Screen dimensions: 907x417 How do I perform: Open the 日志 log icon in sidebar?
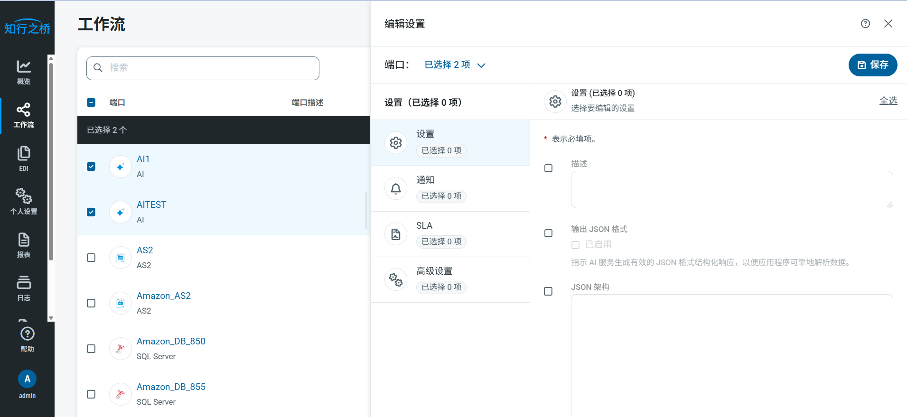(x=24, y=283)
